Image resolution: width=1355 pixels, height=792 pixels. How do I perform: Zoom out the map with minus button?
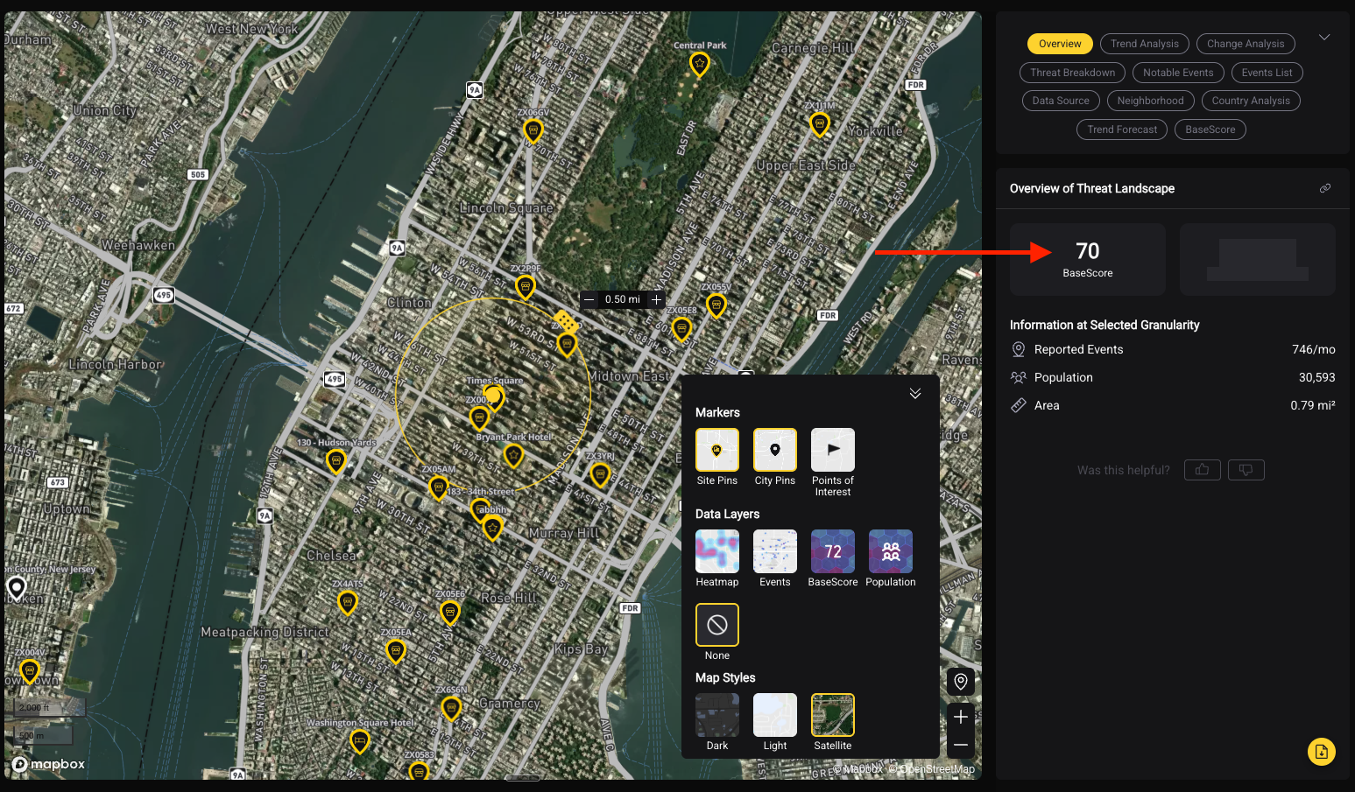pos(961,745)
